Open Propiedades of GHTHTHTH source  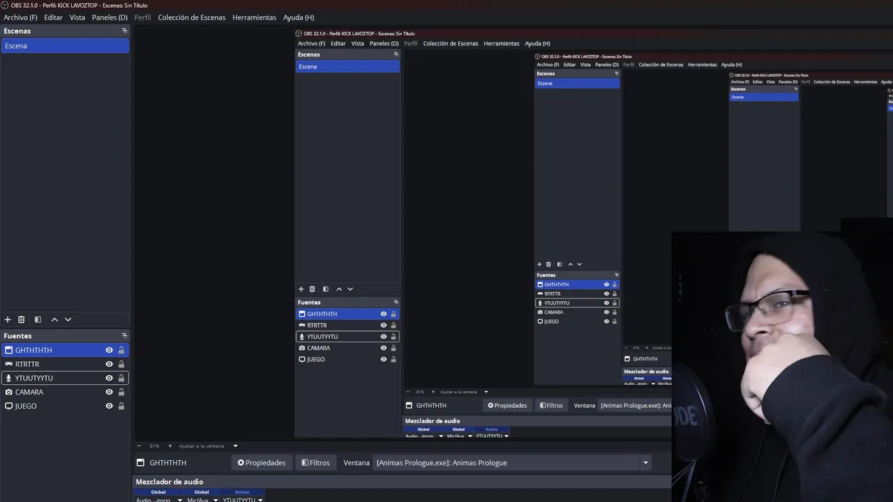(262, 462)
